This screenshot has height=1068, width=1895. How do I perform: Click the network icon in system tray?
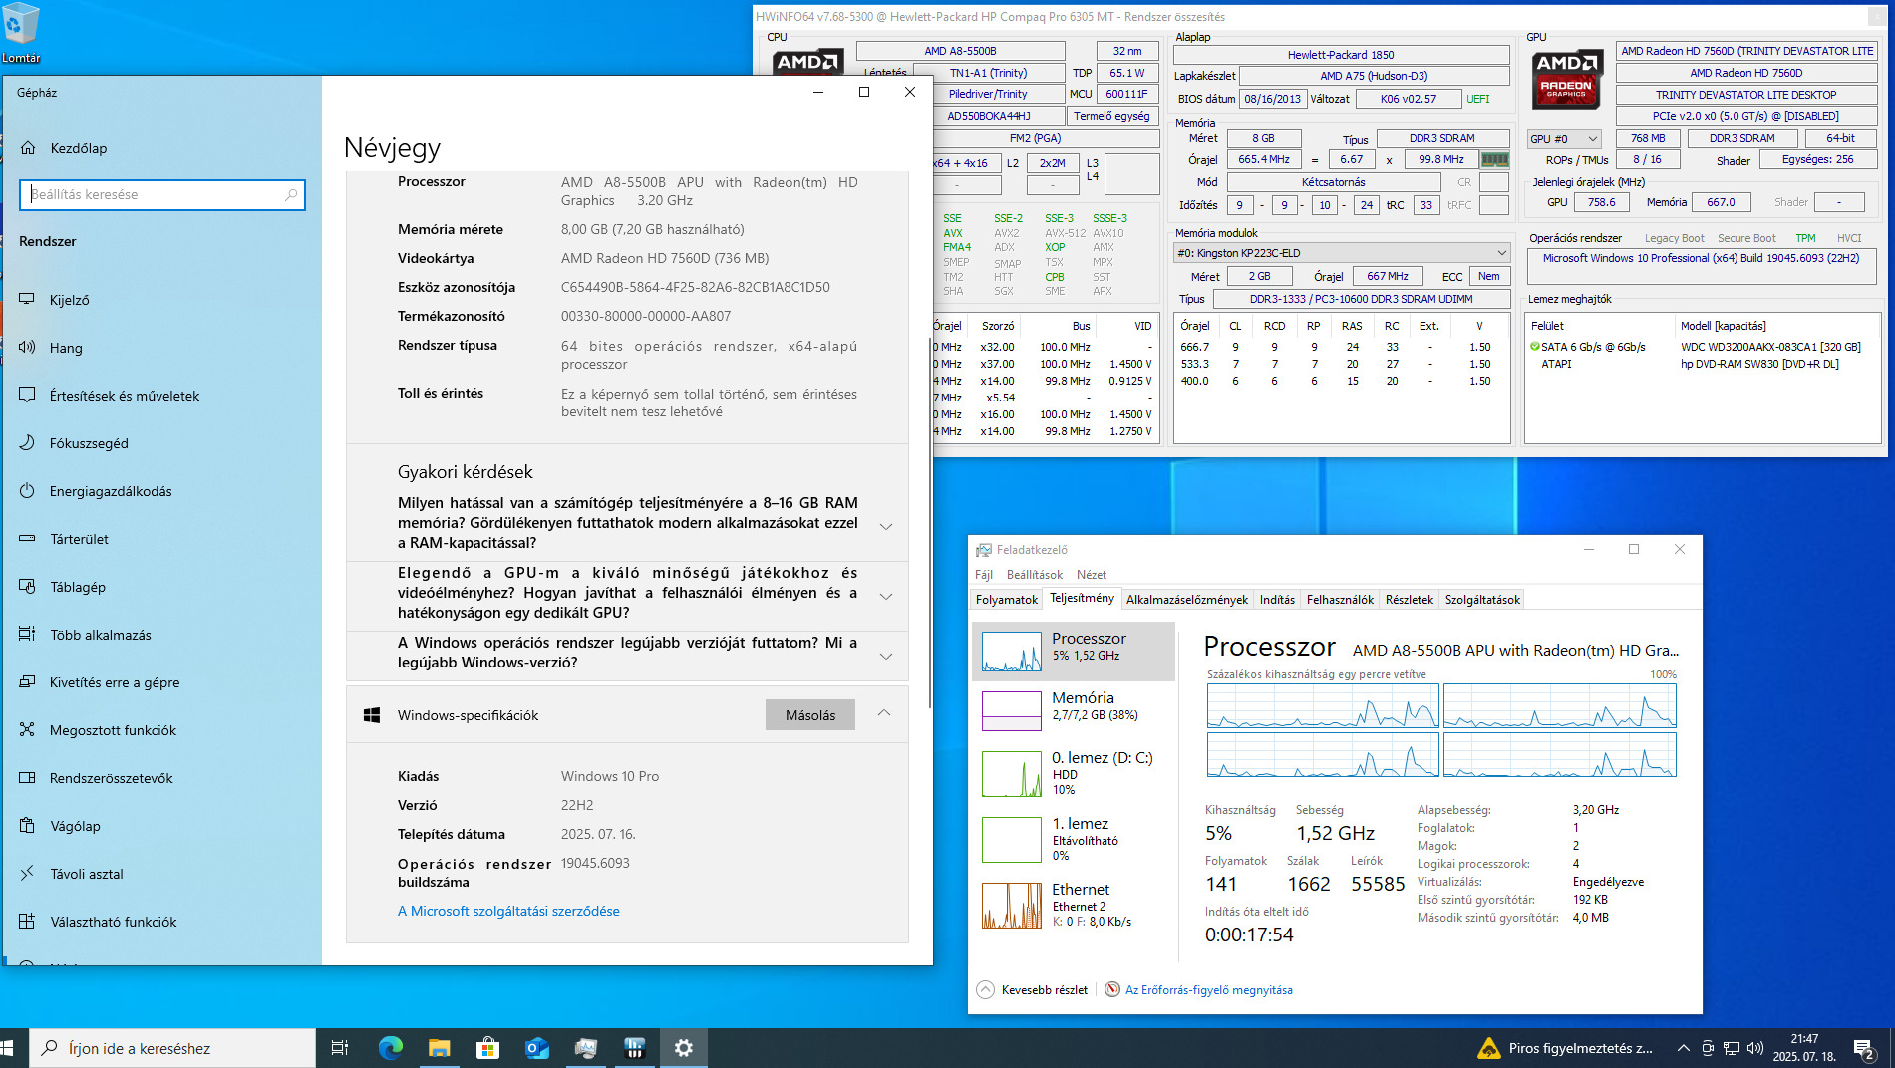click(x=1732, y=1048)
